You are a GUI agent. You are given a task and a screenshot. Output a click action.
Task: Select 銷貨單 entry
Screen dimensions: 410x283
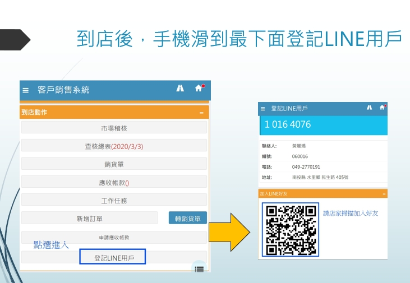point(114,164)
